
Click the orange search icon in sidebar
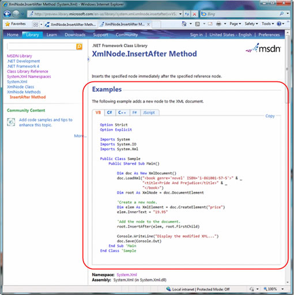[x=79, y=47]
